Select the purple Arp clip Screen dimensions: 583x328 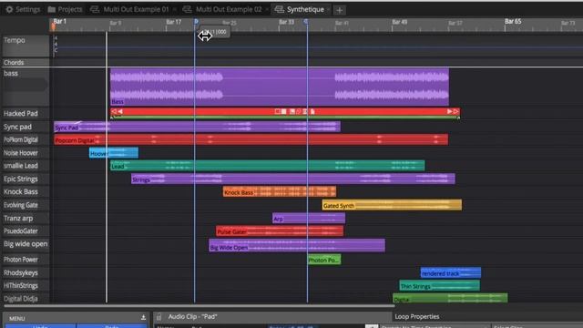pos(309,219)
